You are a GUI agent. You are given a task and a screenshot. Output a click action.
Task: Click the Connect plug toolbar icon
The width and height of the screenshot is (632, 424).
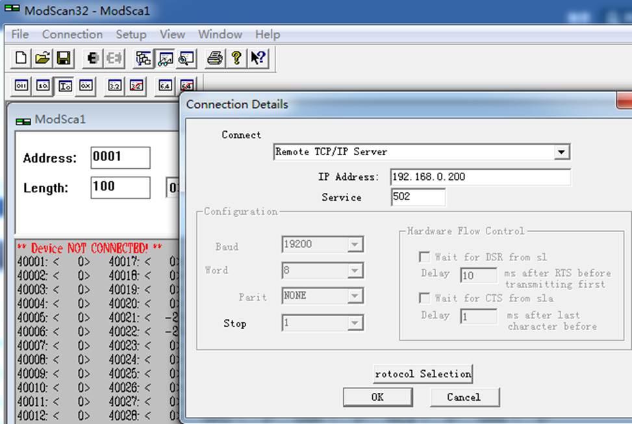(93, 58)
